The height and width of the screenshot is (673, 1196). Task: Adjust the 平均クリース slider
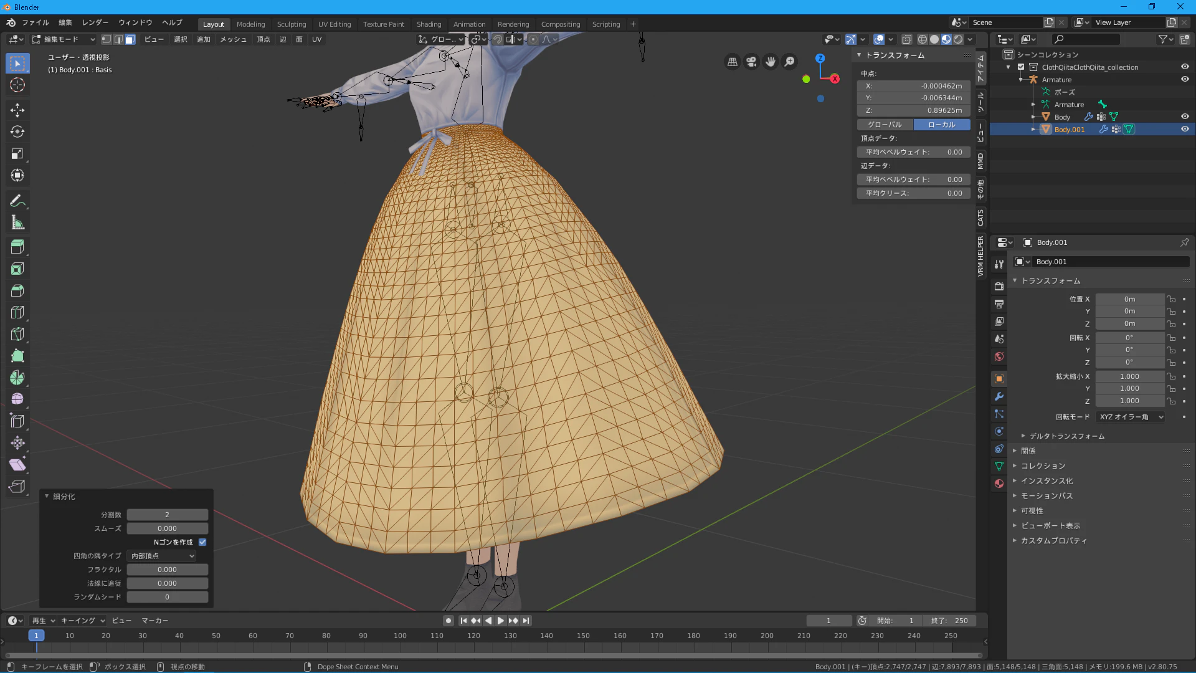[x=914, y=193]
